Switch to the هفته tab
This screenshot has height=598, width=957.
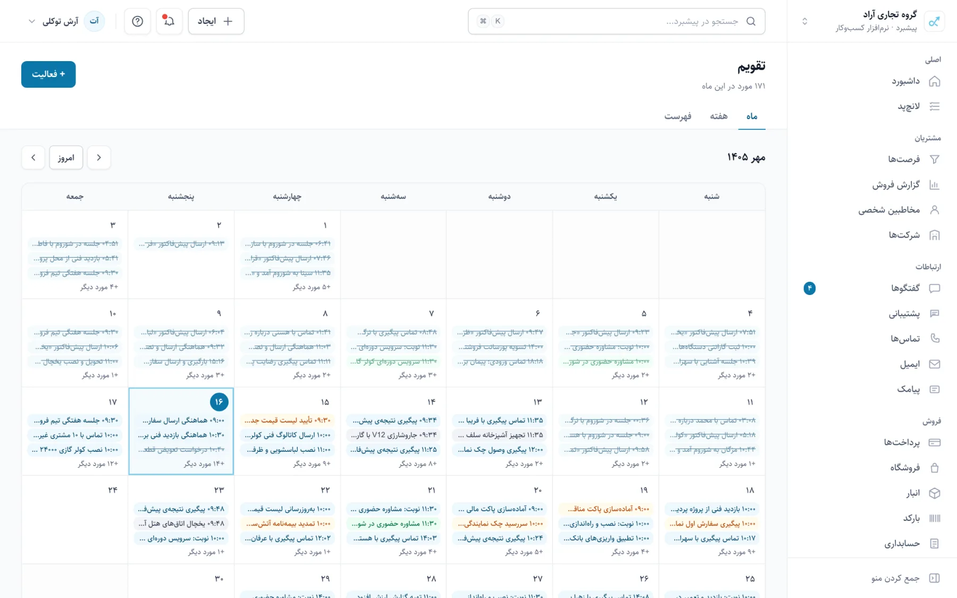point(719,116)
